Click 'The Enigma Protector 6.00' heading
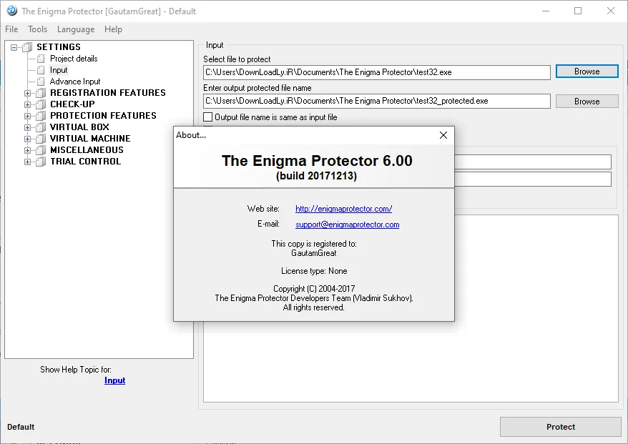 click(317, 161)
